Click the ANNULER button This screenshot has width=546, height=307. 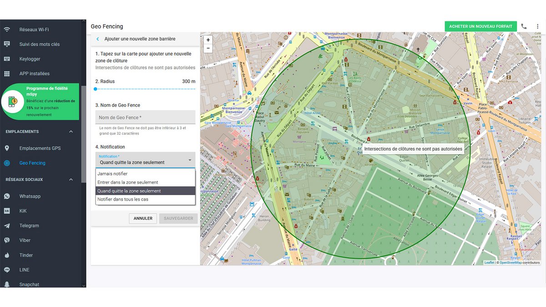pyautogui.click(x=143, y=218)
